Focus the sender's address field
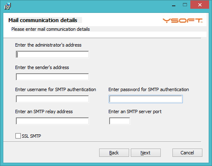212x166 pixels. (x=52, y=77)
